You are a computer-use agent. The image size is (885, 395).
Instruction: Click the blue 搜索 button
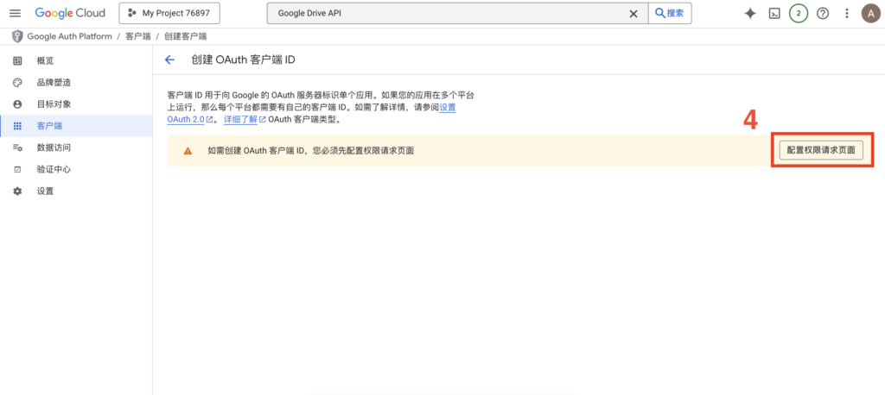(x=671, y=13)
